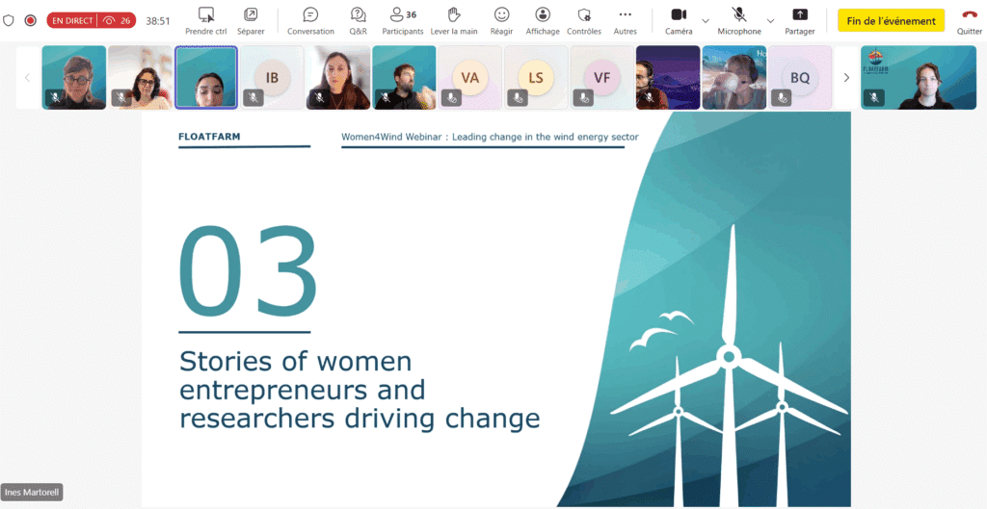Open the Affichage view options
The image size is (987, 509).
543,20
